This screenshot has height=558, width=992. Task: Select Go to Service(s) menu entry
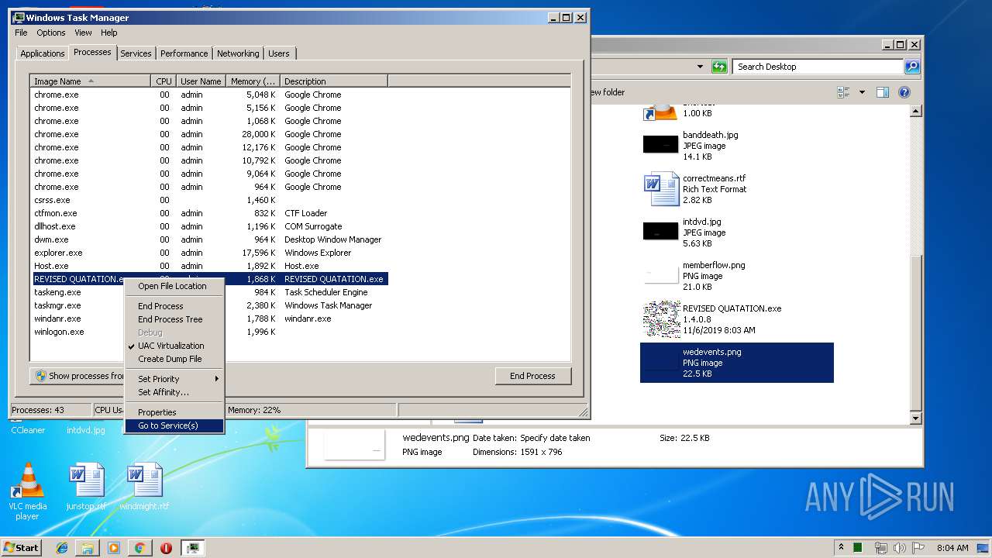174,425
